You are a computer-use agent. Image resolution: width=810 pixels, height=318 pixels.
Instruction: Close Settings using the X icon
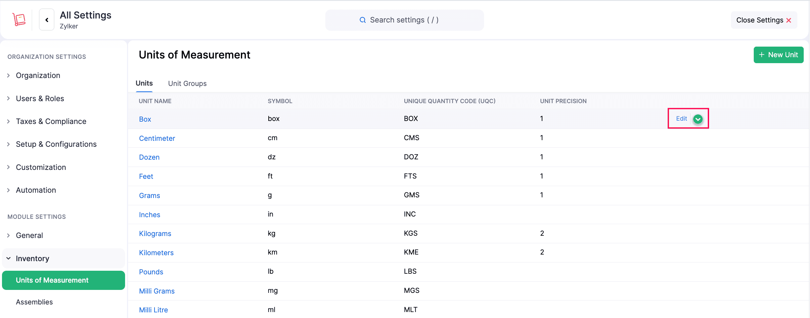pos(789,20)
